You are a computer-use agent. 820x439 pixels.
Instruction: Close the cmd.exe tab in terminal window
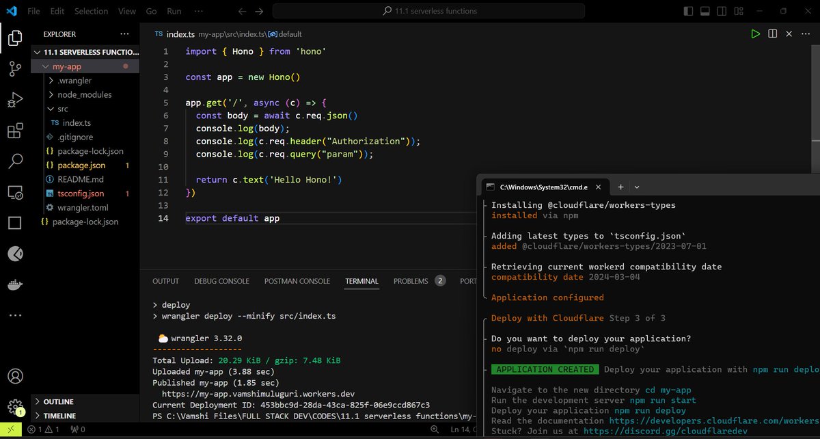(600, 187)
